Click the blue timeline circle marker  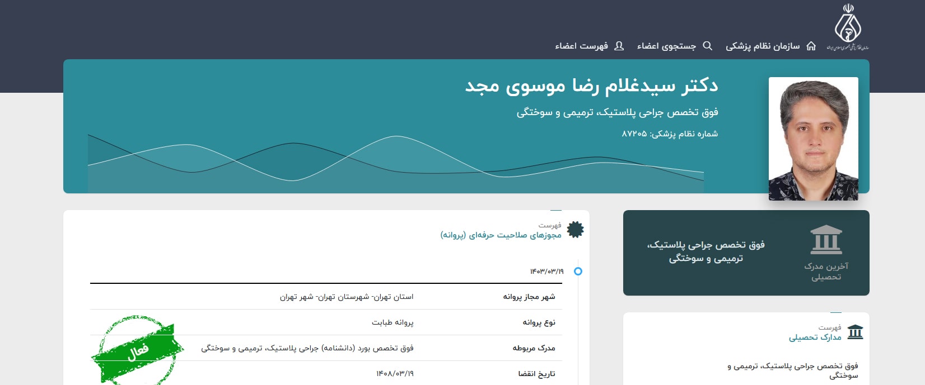pyautogui.click(x=578, y=271)
